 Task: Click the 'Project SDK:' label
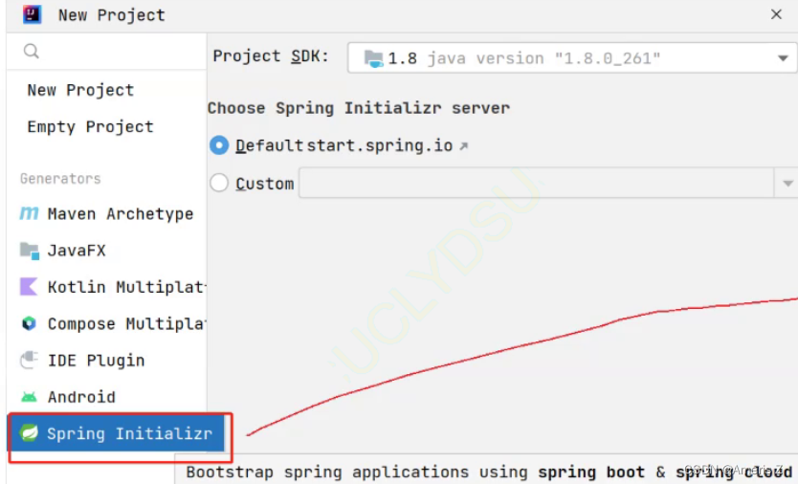271,56
